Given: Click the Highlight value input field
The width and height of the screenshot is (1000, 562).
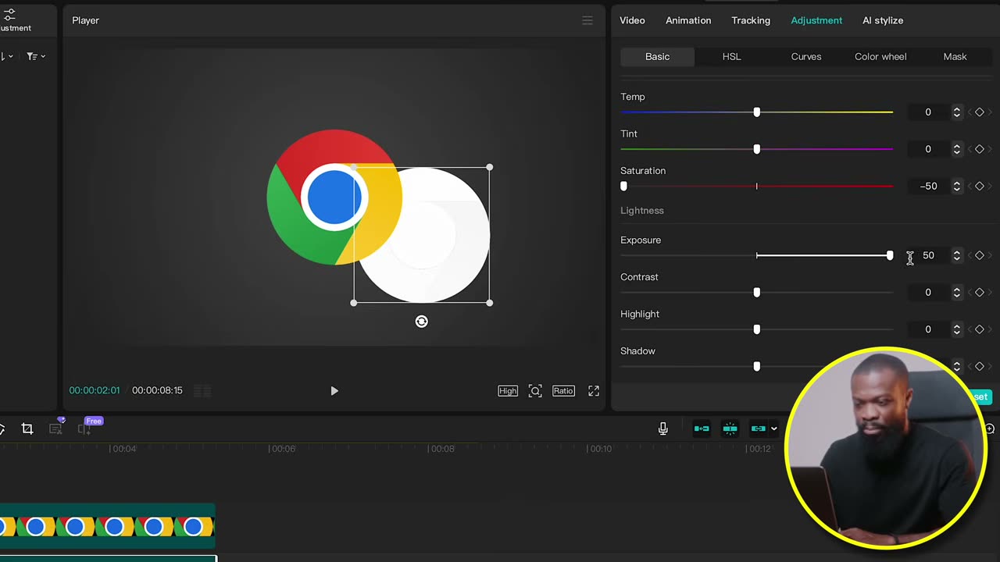Looking at the screenshot, I should (x=928, y=329).
